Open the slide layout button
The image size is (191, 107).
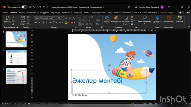(x=29, y=17)
